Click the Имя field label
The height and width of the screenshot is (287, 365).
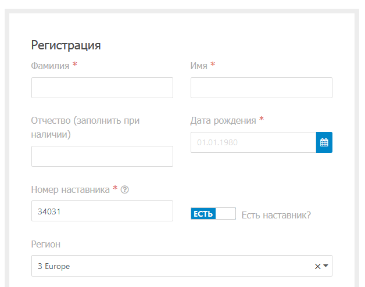pos(199,66)
